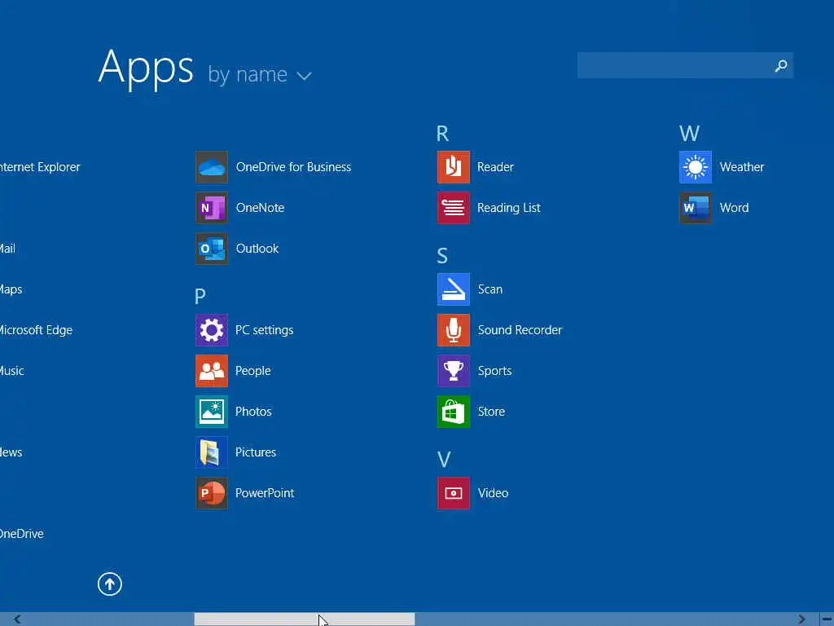Launch the People app icon
Screen dimensions: 834x626
point(212,371)
